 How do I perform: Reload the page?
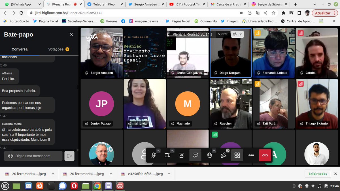[x=22, y=13]
